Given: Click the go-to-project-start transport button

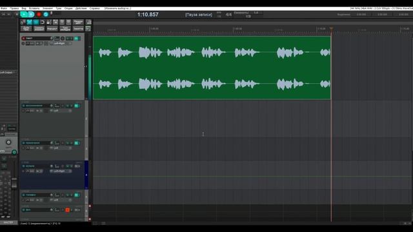Looking at the screenshot, I should 3,14.
